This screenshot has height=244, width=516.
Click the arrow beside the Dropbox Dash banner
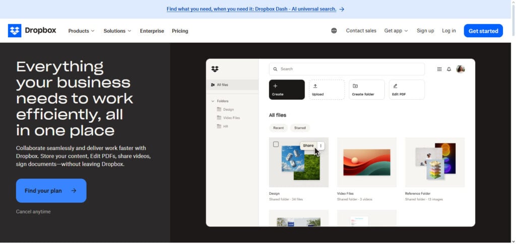pyautogui.click(x=342, y=9)
